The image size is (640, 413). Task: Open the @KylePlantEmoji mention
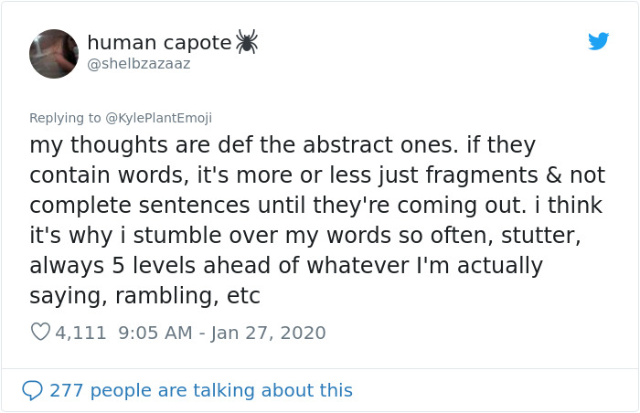[x=159, y=118]
